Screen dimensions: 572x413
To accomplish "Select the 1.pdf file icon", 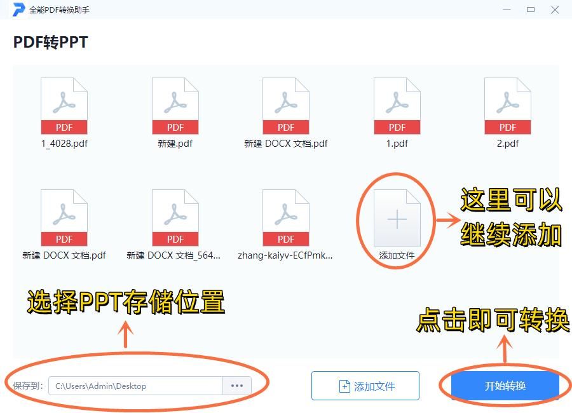I will coord(397,106).
